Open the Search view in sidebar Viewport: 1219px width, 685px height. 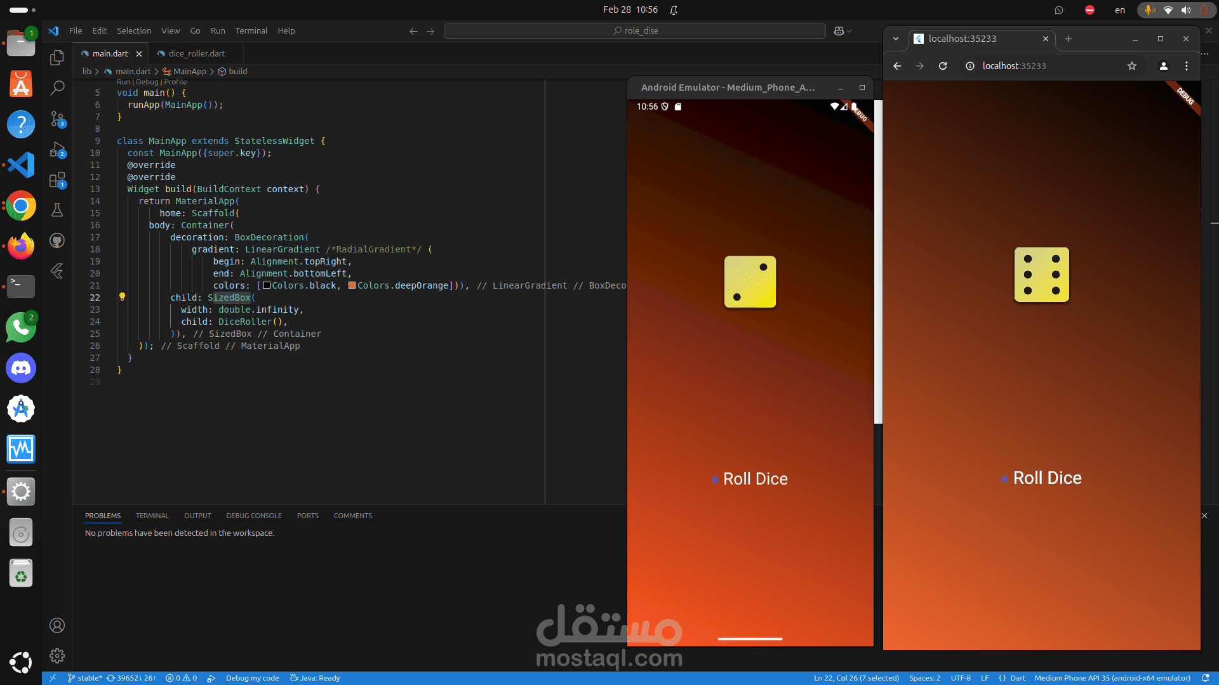[x=57, y=88]
